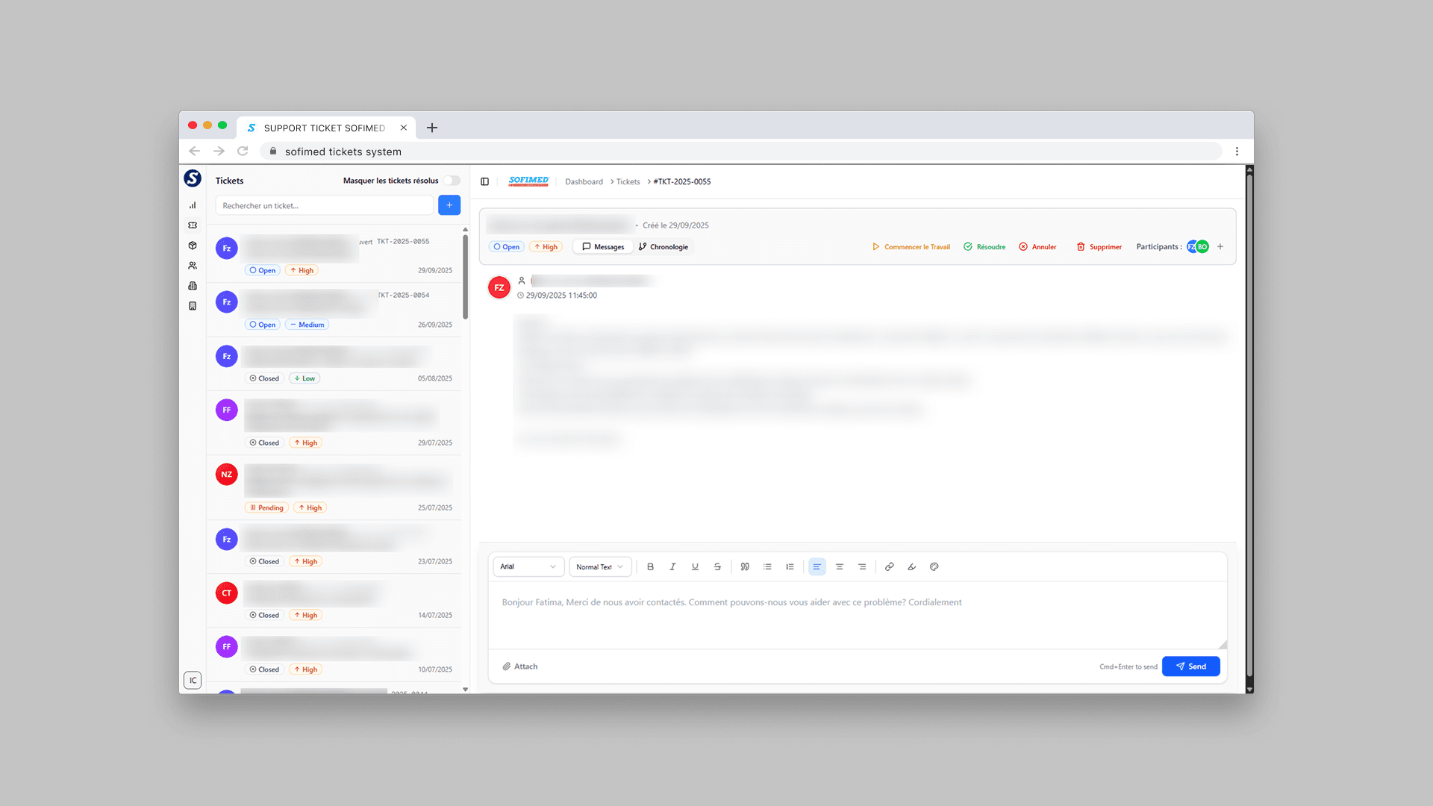Open participants list via plus button
The image size is (1433, 806).
pos(1220,246)
